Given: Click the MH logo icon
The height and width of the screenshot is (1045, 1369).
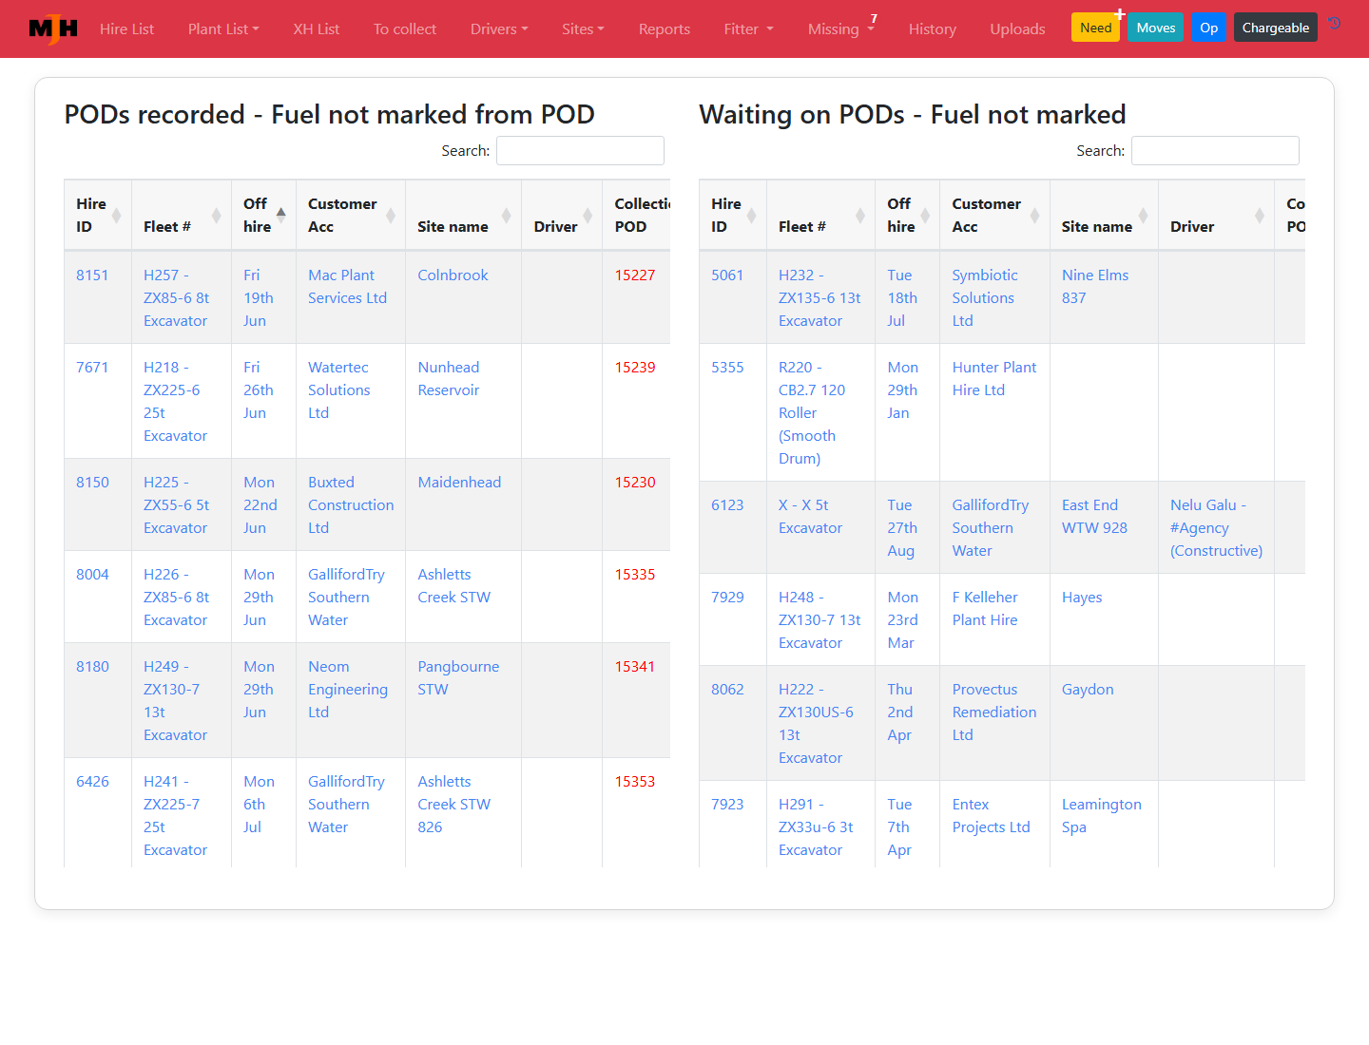Looking at the screenshot, I should [x=53, y=29].
